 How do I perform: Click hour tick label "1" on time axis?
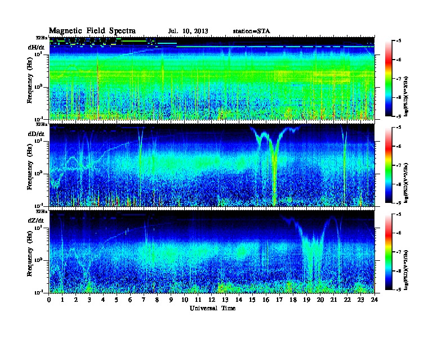[x=63, y=300]
